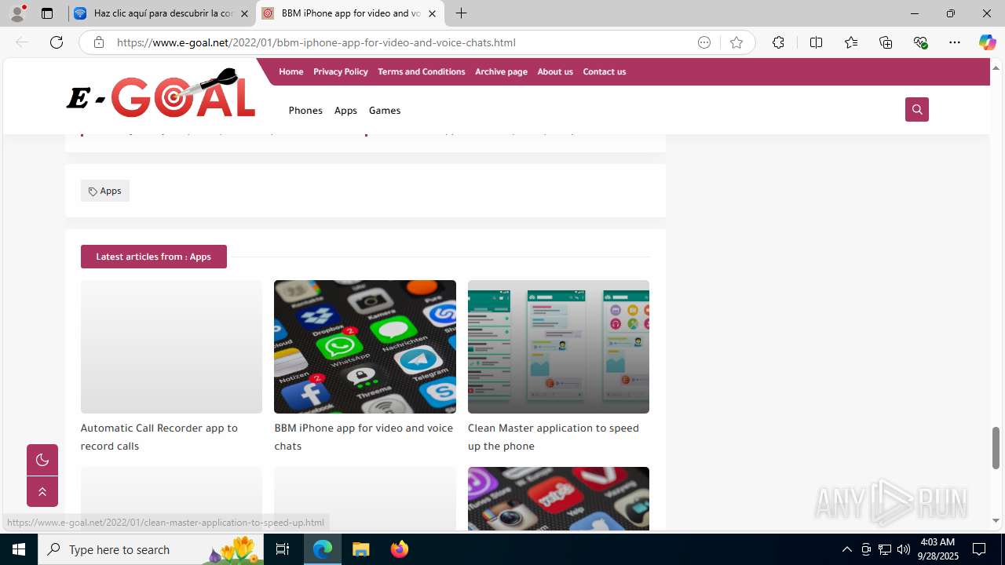View site information lock icon
The image size is (1005, 565).
pos(98,42)
